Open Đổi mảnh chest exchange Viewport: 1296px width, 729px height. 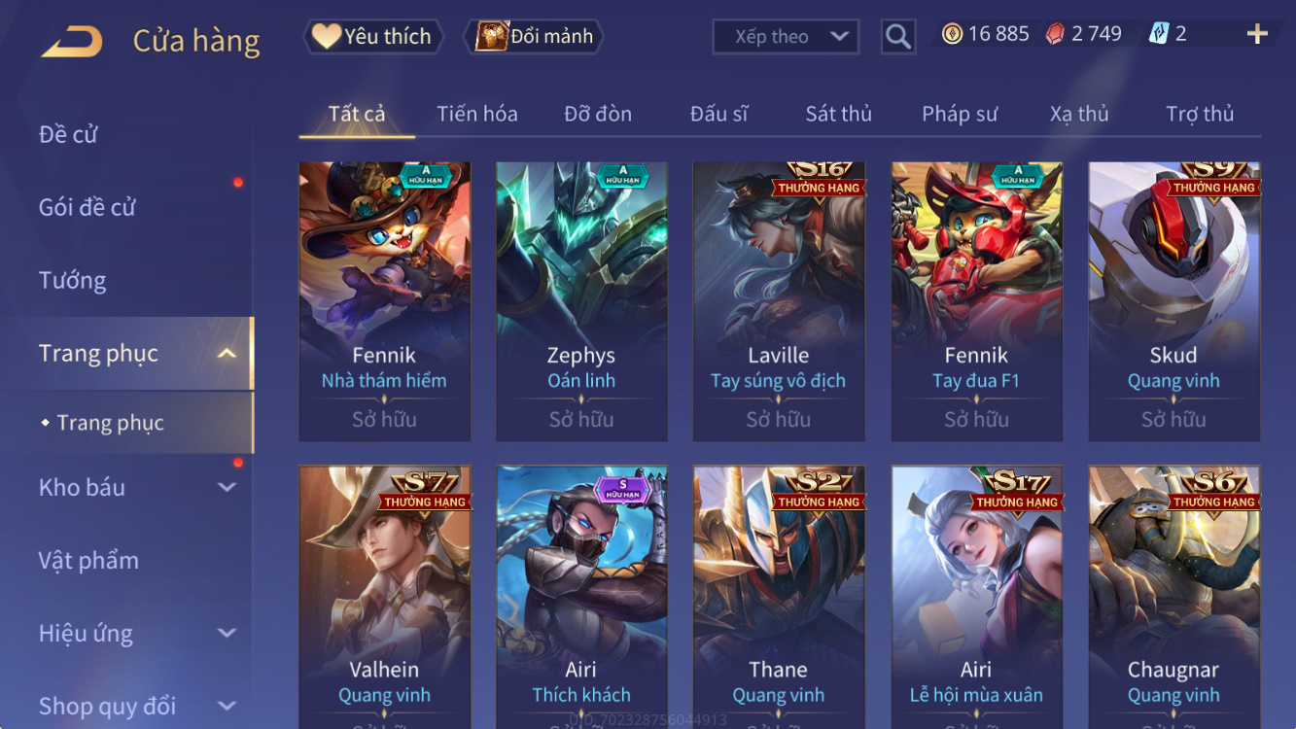coord(535,37)
